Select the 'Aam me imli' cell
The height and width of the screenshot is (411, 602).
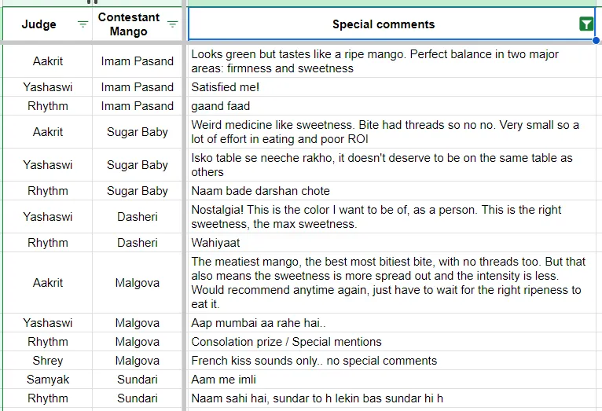[391, 380]
